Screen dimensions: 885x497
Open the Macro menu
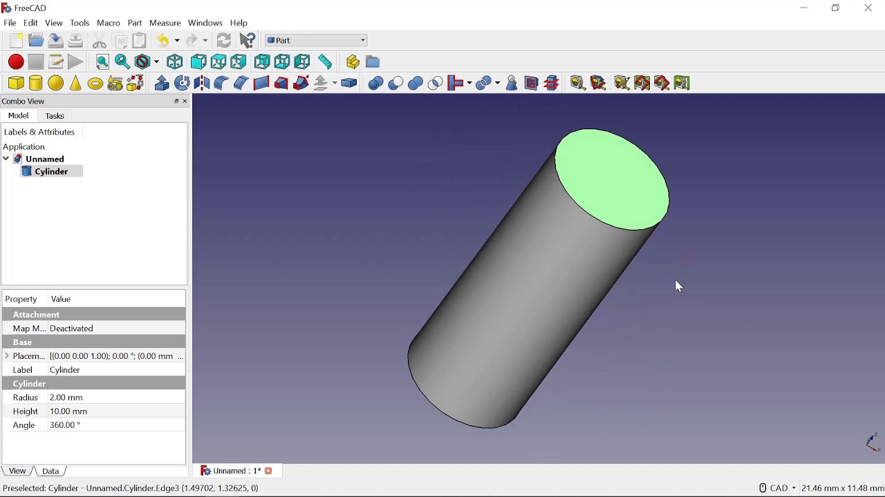[109, 23]
